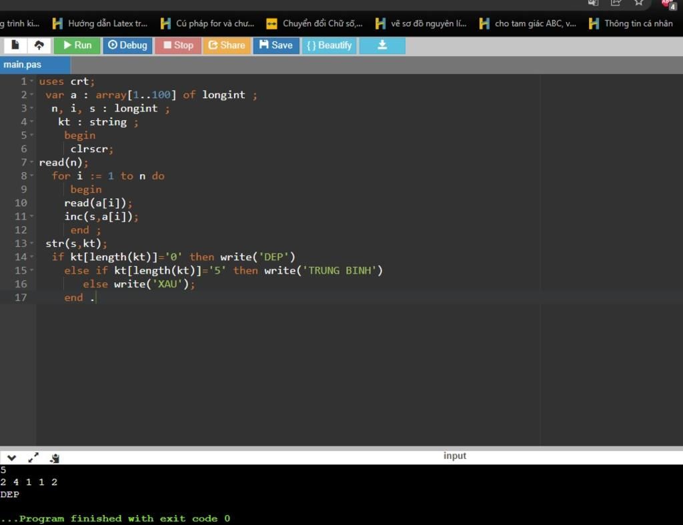Click line number 17 in gutter
Image resolution: width=683 pixels, height=525 pixels.
click(x=21, y=298)
